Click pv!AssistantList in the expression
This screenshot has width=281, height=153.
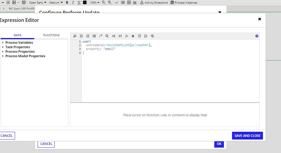pos(115,45)
